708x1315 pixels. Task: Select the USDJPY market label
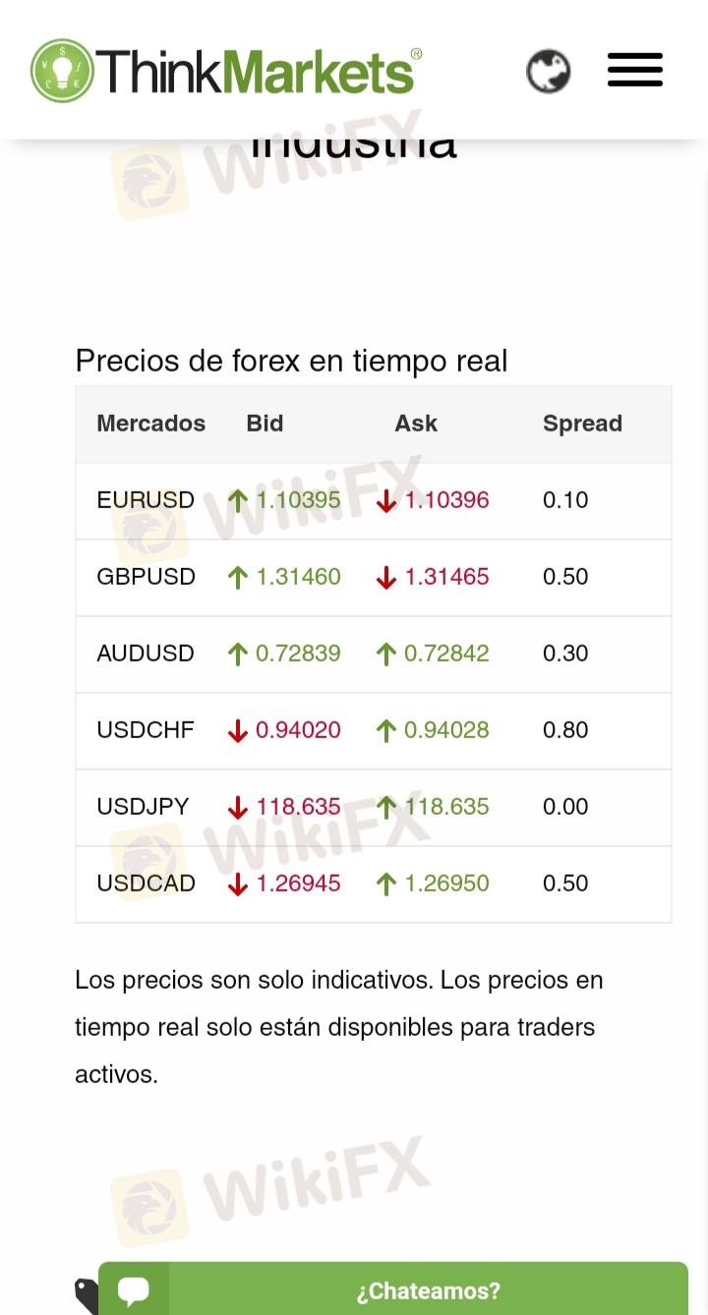click(143, 807)
